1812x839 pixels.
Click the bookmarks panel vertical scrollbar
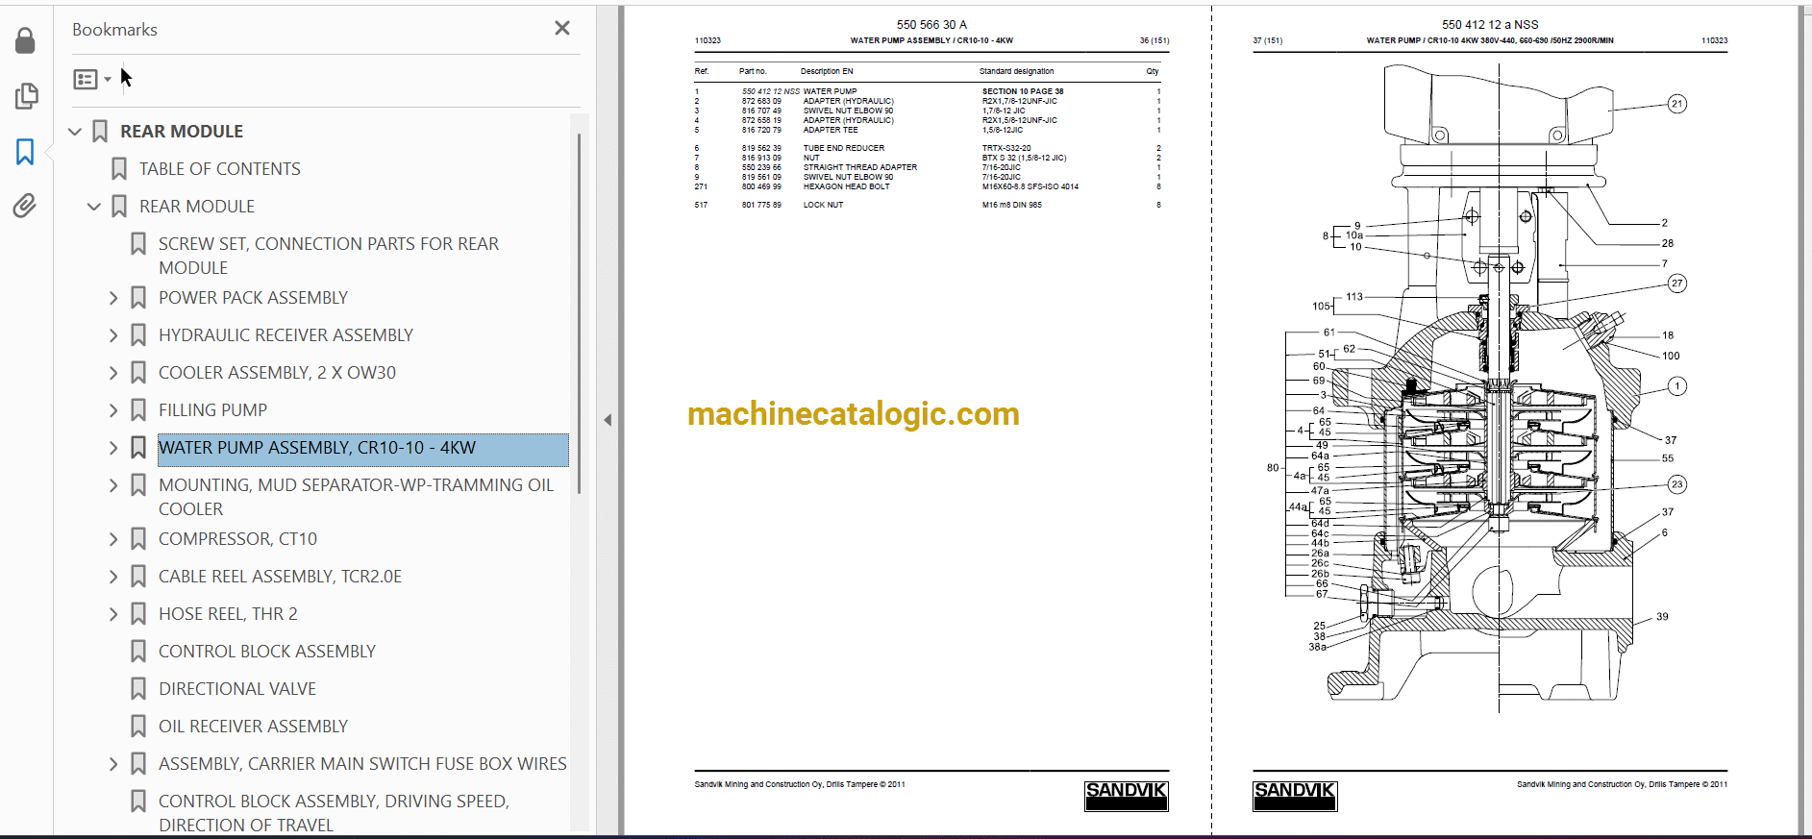tap(579, 315)
